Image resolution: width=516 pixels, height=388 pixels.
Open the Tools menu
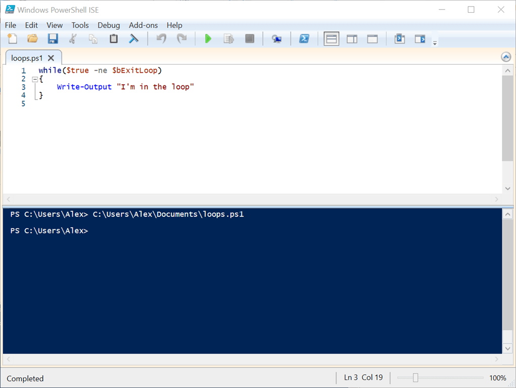tap(80, 25)
